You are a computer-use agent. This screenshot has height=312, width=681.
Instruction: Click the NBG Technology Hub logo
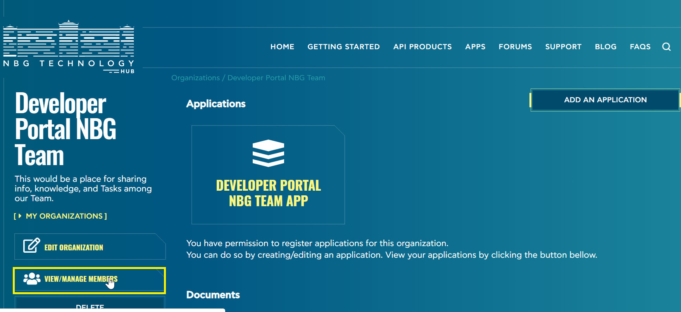click(x=69, y=47)
